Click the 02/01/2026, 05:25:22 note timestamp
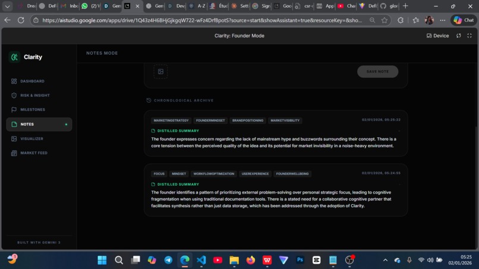This screenshot has height=269, width=479. coord(381,120)
